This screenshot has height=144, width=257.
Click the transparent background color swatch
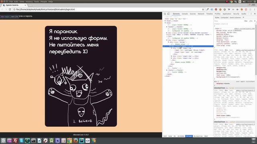228,77
